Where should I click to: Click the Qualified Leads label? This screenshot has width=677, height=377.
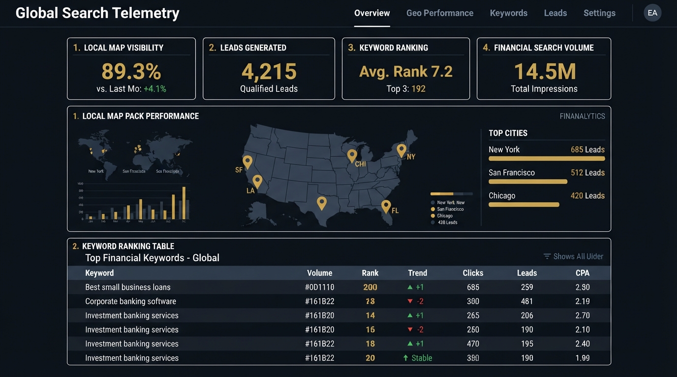click(269, 89)
